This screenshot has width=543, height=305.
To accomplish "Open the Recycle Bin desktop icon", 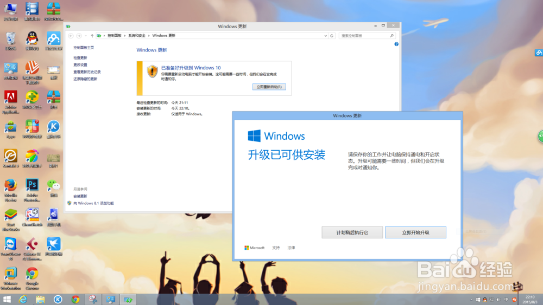I will [11, 41].
